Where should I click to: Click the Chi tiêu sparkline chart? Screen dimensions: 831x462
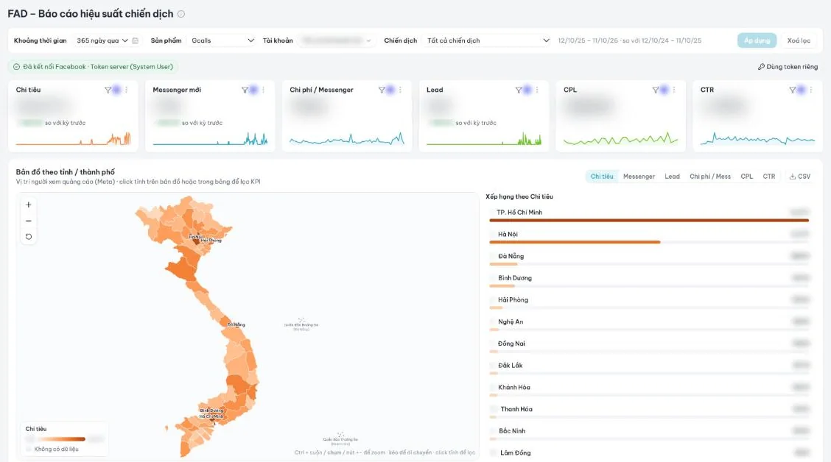tap(73, 138)
